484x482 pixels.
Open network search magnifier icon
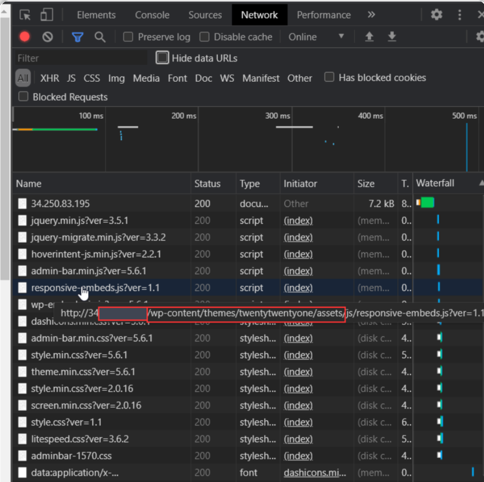(x=100, y=37)
